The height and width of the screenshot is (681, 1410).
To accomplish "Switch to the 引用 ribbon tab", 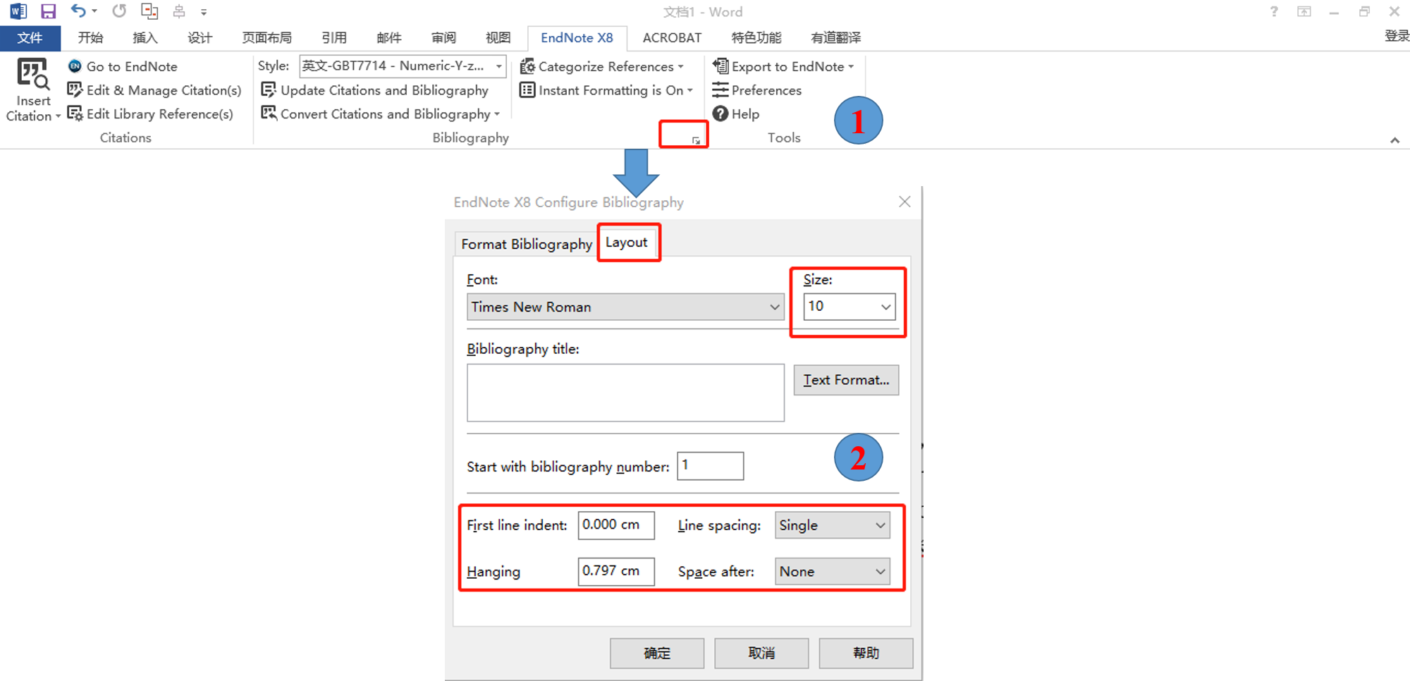I will pos(334,38).
